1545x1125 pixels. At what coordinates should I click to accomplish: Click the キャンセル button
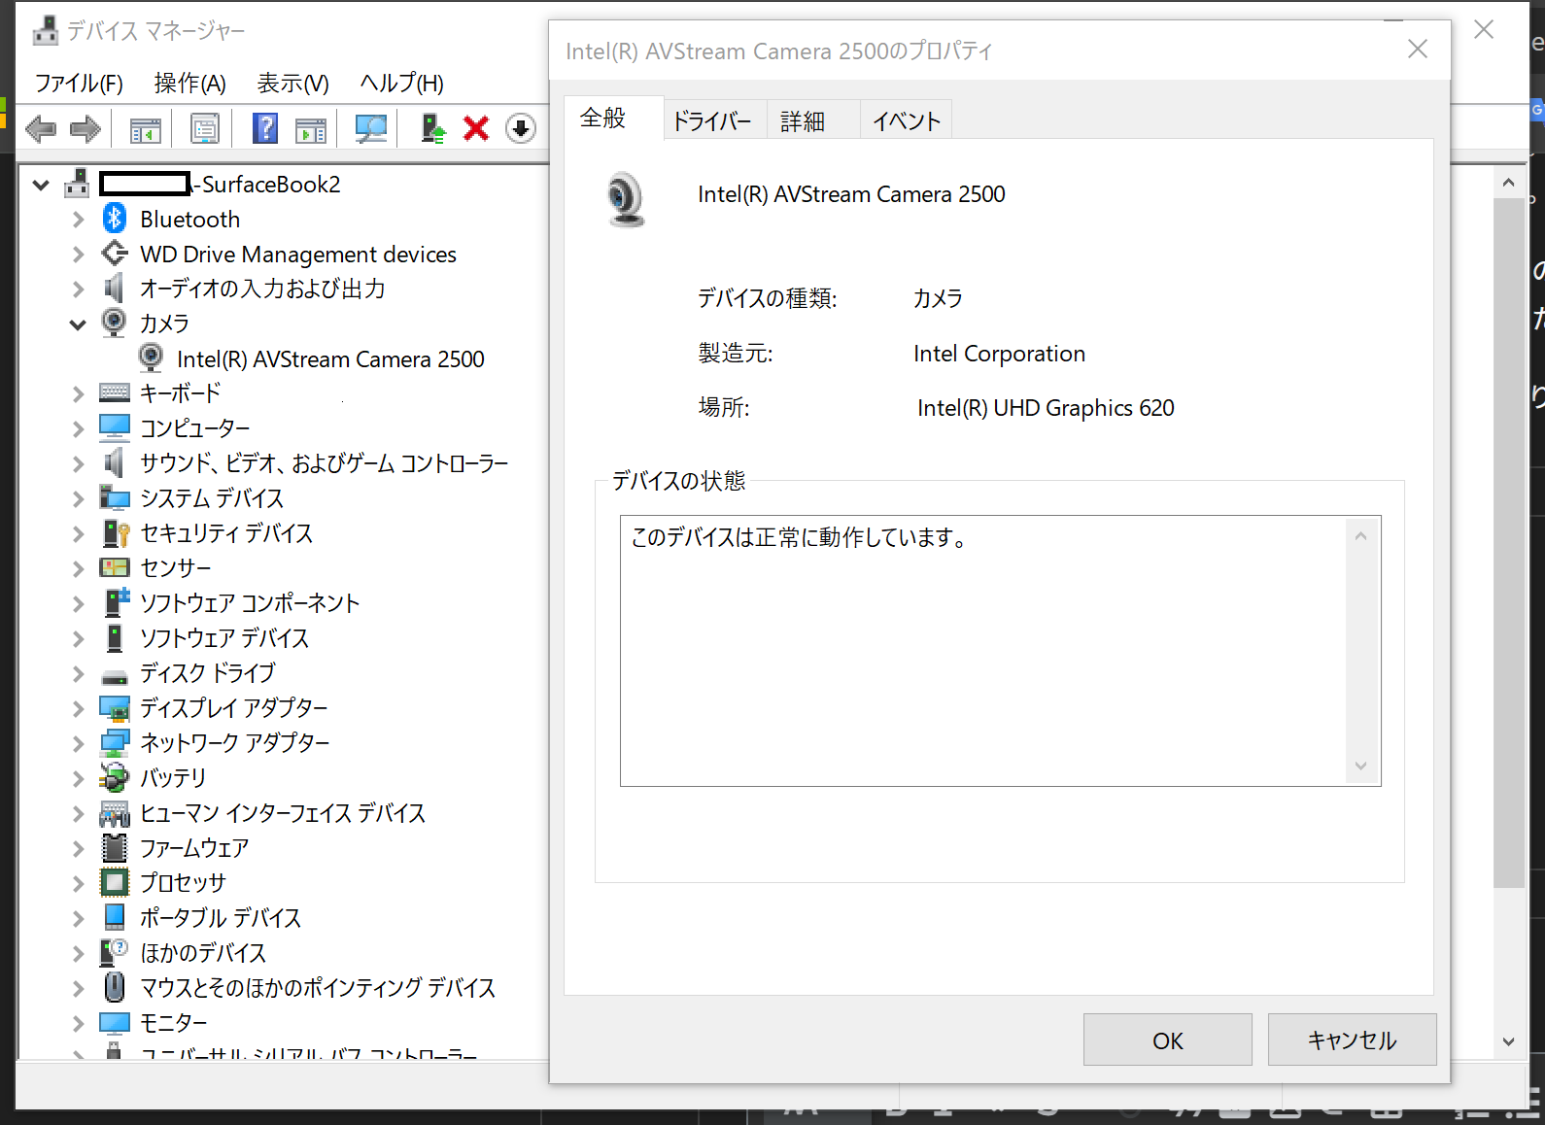(1352, 1040)
